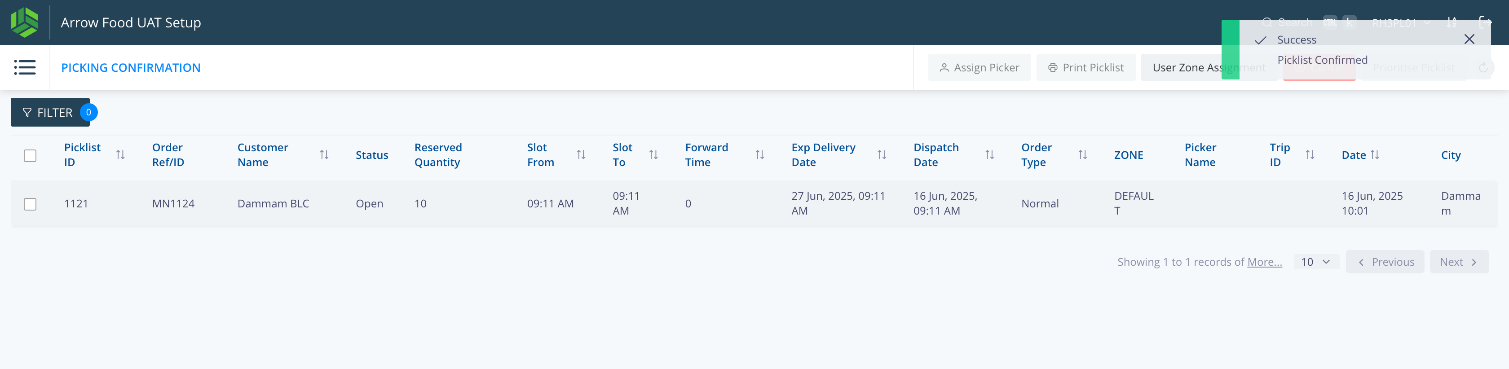The image size is (1509, 369).
Task: Sort by Slot From column arrows
Action: [x=581, y=154]
